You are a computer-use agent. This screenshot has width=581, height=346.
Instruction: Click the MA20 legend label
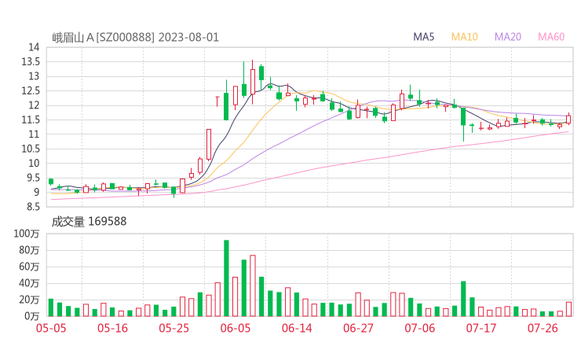pyautogui.click(x=508, y=37)
